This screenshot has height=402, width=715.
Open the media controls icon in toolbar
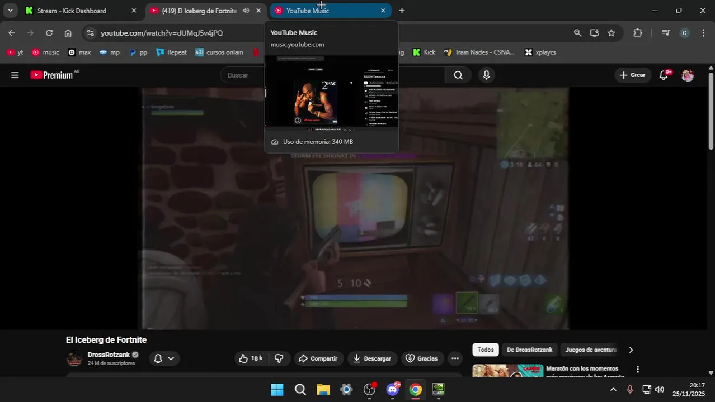click(666, 33)
